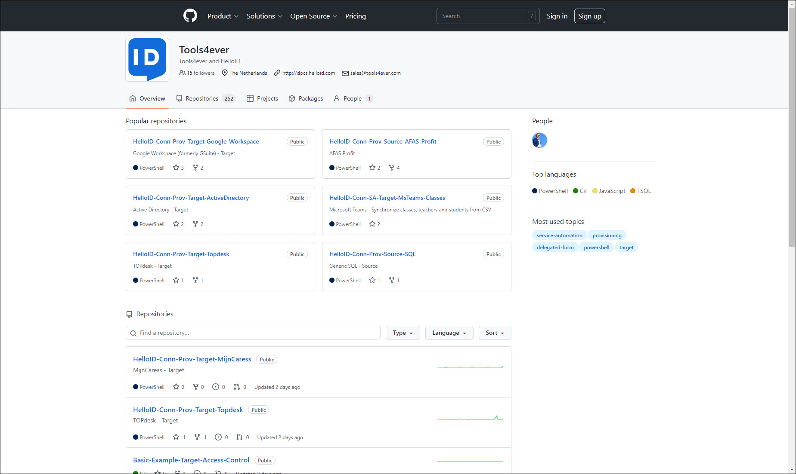Open HelloID-Conn-Prov-Target-MijnCaress repository link

(192, 359)
